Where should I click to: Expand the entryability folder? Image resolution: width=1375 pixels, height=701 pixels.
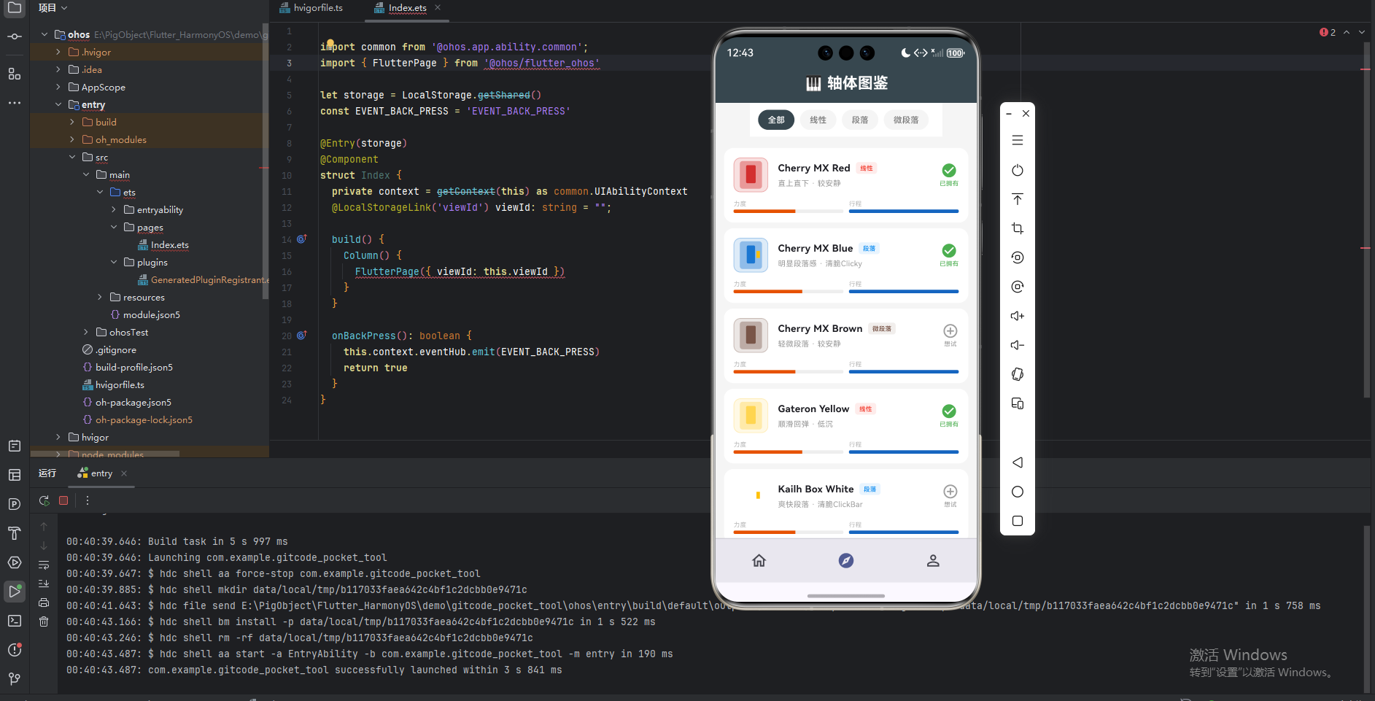tap(114, 209)
